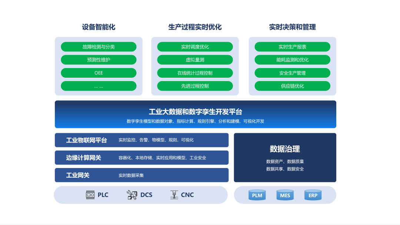400x225 pixels.
Task: Click the PLC controller icon
Action: [90, 195]
